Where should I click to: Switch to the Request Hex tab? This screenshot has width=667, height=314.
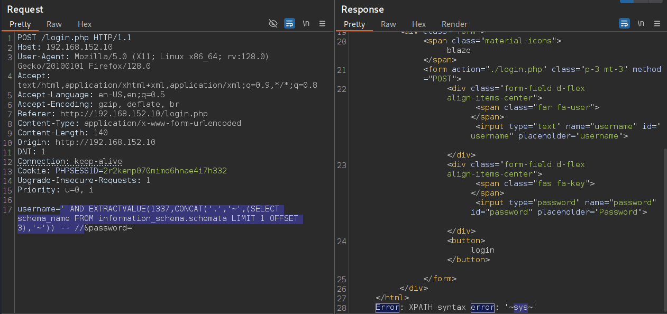coord(85,24)
